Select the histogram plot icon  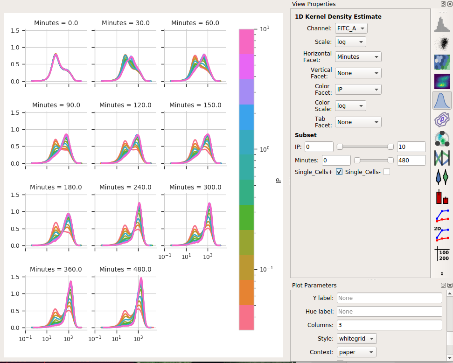coord(442,24)
